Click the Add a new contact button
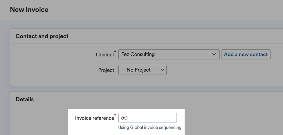This screenshot has width=283, height=135. [246, 54]
